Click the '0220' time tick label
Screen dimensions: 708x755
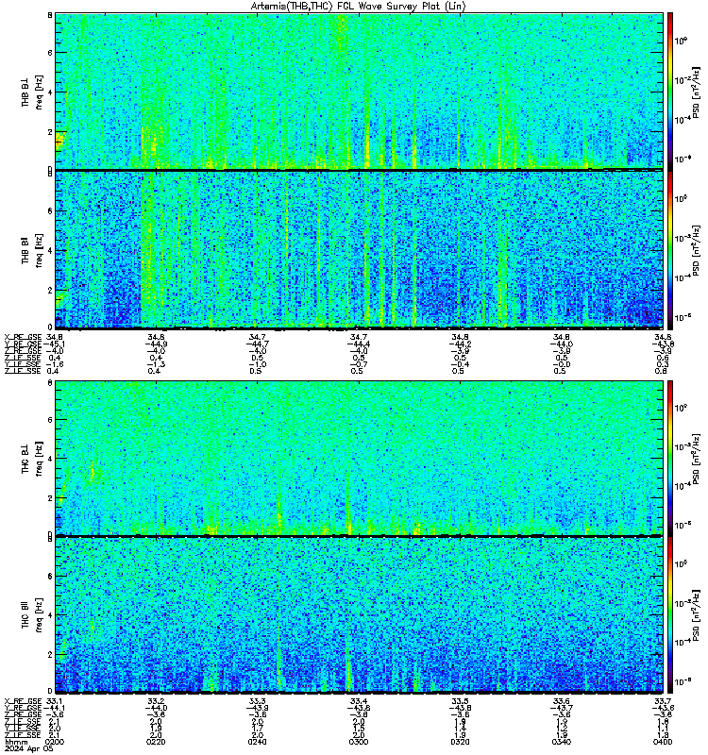point(156,742)
